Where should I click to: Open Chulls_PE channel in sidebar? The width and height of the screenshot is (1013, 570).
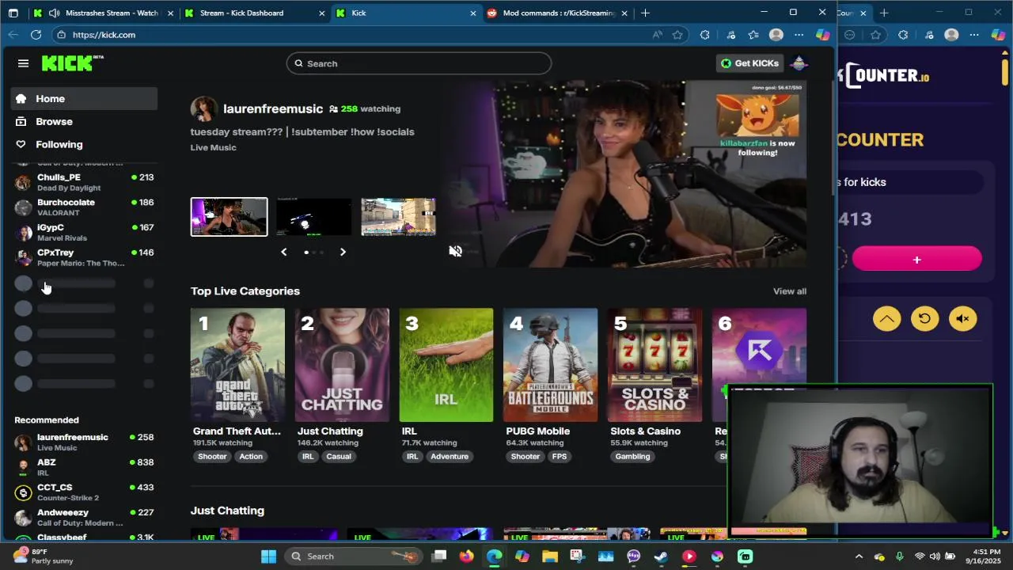click(x=84, y=183)
